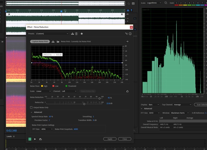Toggle Hold button 1 in Frequency Analysis
The height and width of the screenshot is (150, 207).
(176, 3)
